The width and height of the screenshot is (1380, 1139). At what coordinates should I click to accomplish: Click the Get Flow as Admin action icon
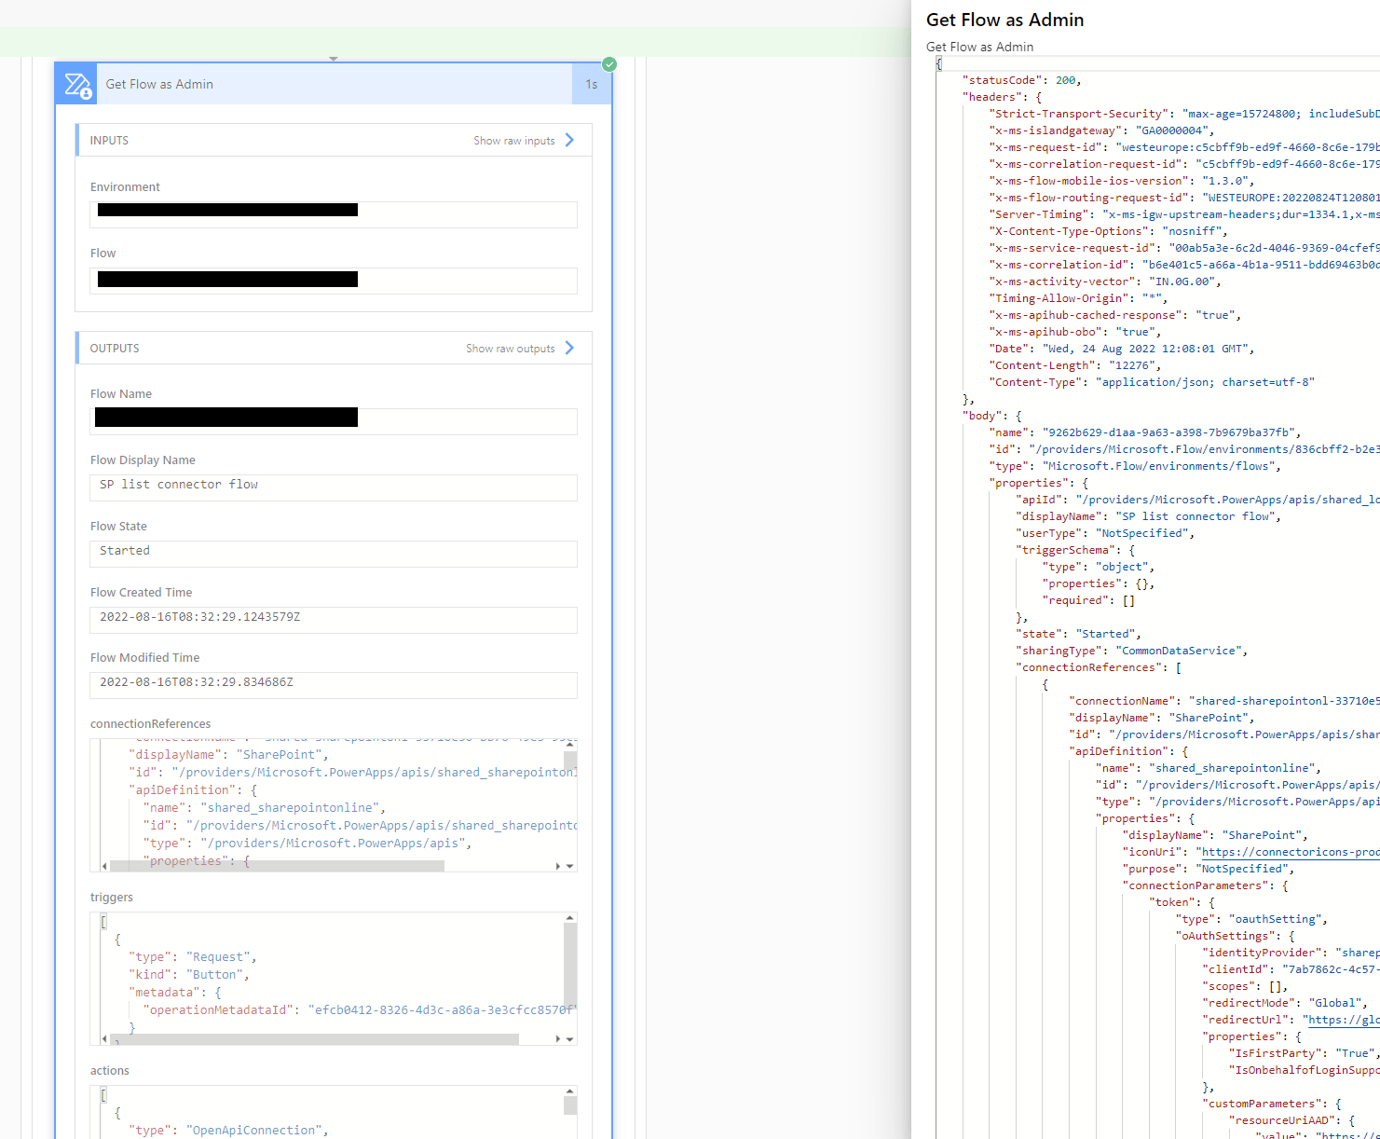pyautogui.click(x=75, y=83)
